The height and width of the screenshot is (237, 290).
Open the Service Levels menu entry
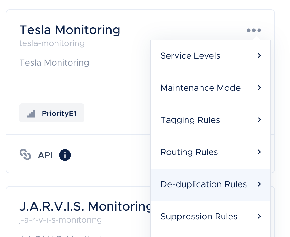click(x=211, y=56)
